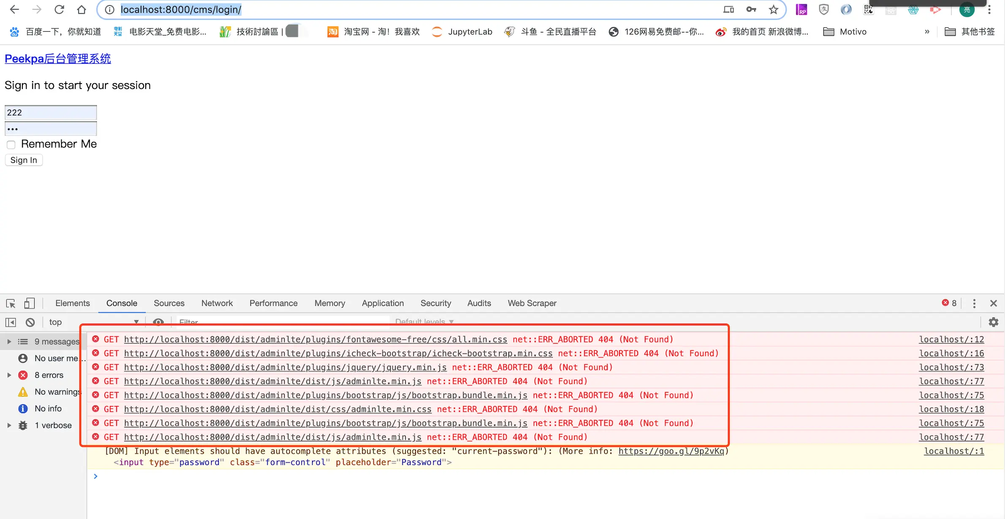Toggle the device toolbar icon
The width and height of the screenshot is (1005, 519).
point(29,303)
